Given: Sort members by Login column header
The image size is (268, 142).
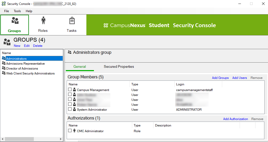Looking at the screenshot, I should (180, 84).
